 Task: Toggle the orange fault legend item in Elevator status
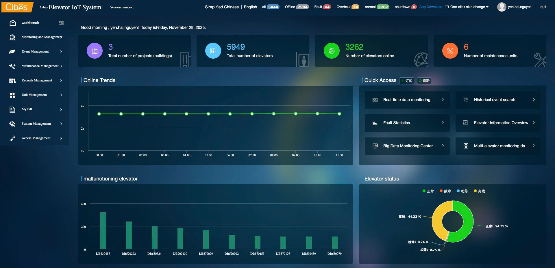[445, 191]
